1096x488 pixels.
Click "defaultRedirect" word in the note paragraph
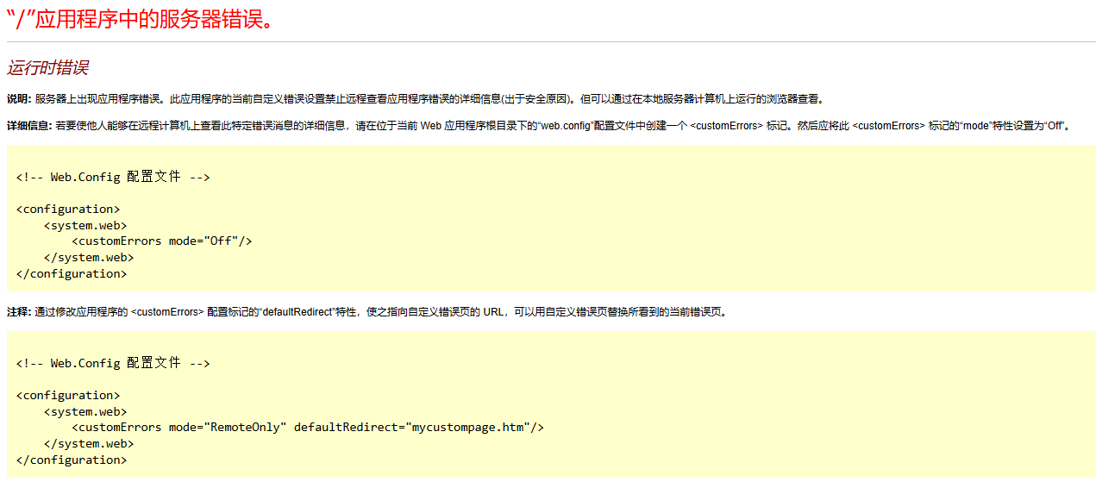click(x=297, y=312)
